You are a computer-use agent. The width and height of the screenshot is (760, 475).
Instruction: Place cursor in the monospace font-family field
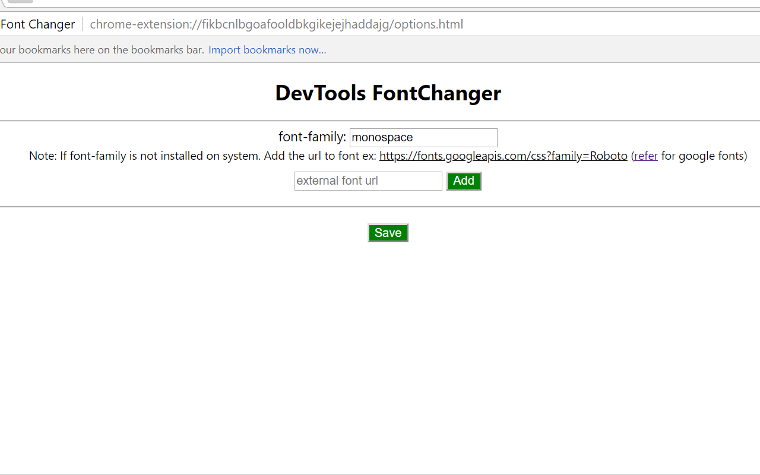[423, 137]
